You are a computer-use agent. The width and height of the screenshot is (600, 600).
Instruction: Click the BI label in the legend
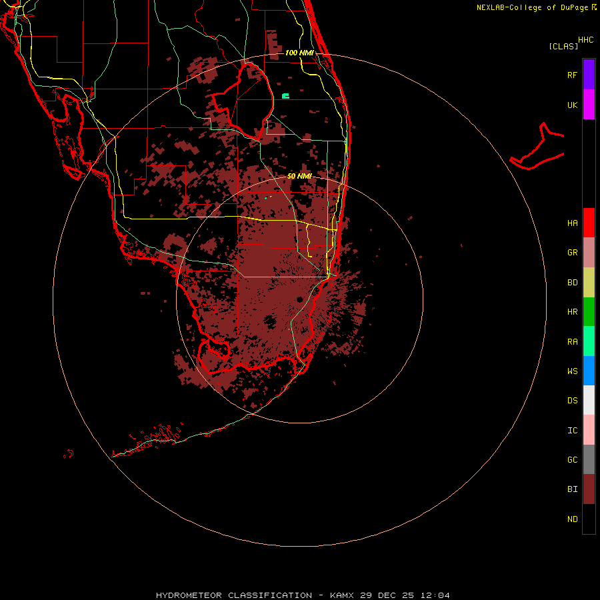(572, 489)
